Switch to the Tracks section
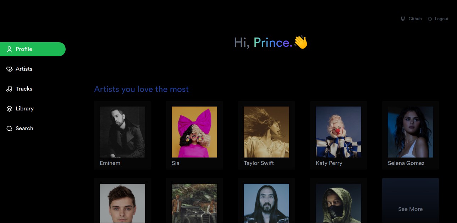 click(x=24, y=88)
